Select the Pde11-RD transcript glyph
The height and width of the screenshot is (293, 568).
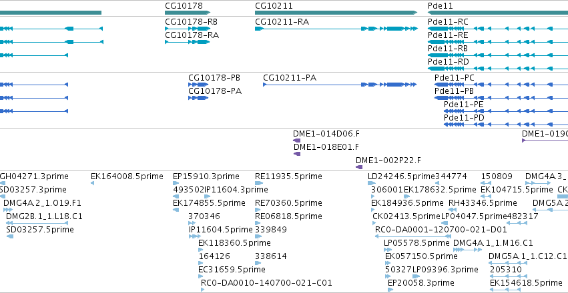(x=498, y=69)
